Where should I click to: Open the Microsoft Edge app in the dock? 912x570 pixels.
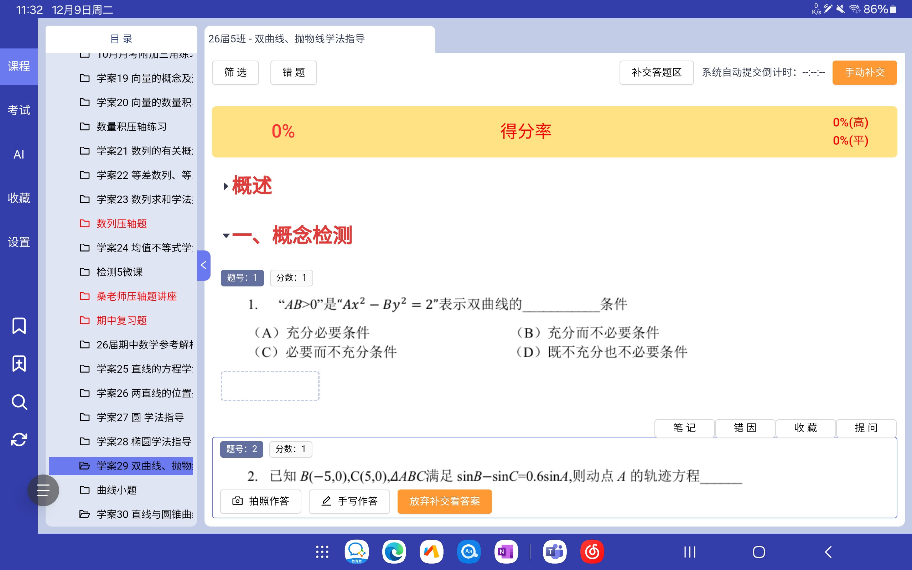click(x=394, y=552)
